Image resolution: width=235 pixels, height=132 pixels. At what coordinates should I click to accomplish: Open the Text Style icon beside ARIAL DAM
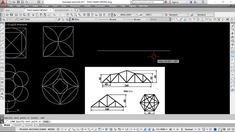115,15
